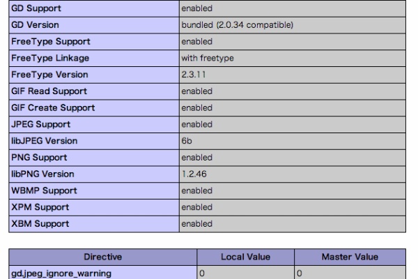The height and width of the screenshot is (279, 418).
Task: Click gd.jpeg_ignore_warning master value 0
Action: [x=300, y=273]
